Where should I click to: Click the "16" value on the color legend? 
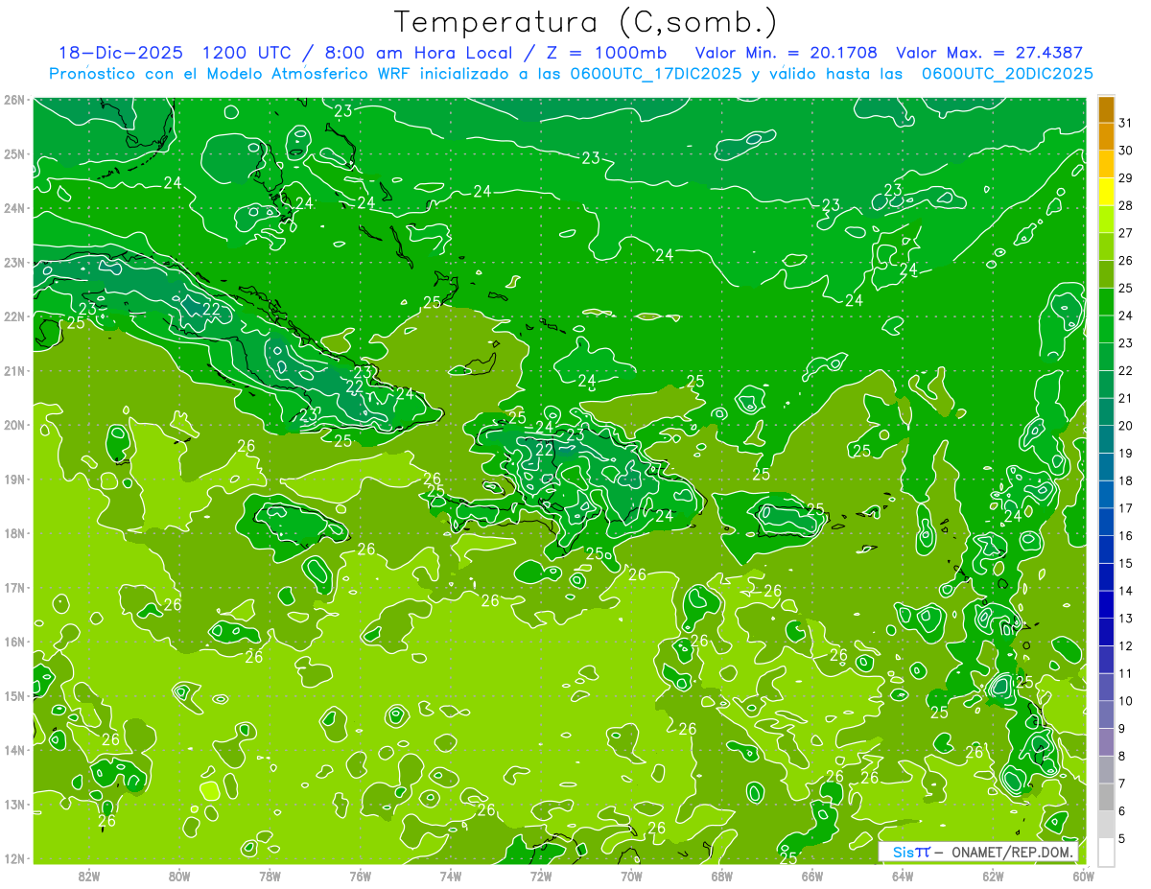pyautogui.click(x=1126, y=536)
